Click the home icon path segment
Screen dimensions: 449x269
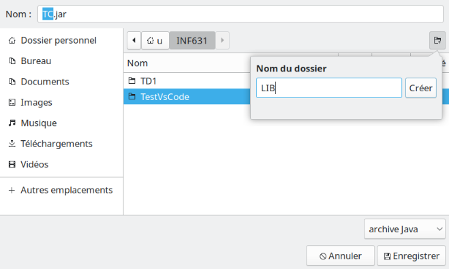(155, 40)
